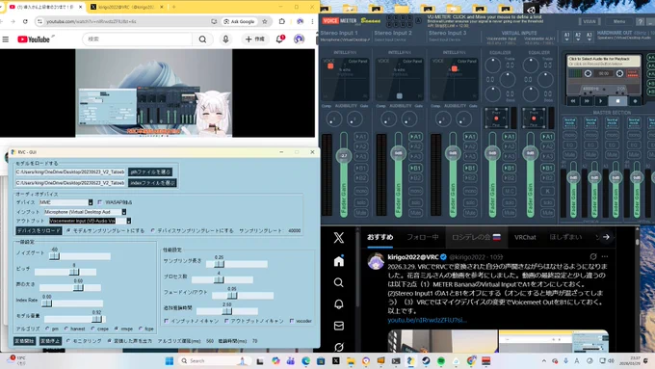
Task: Click the Grok explain icon on the post
Action: click(x=593, y=256)
